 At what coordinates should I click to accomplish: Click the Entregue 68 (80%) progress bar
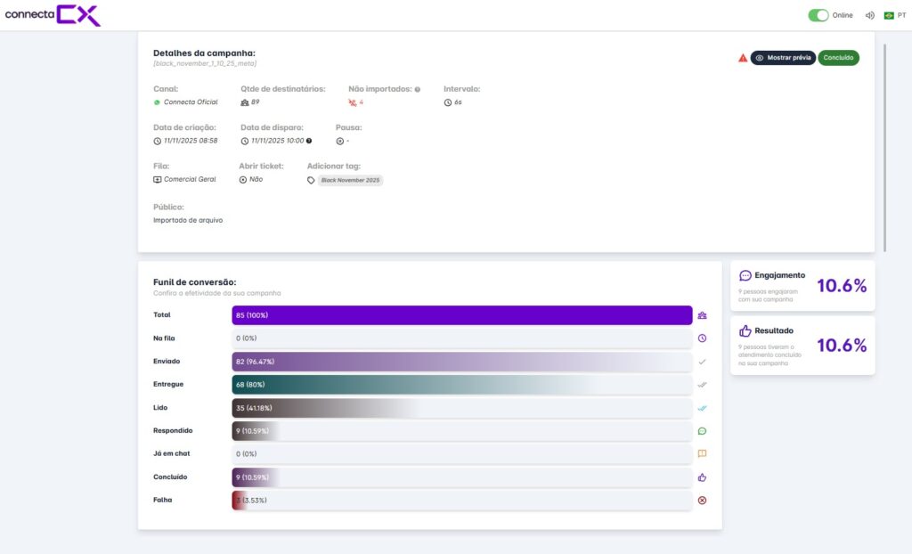(461, 385)
